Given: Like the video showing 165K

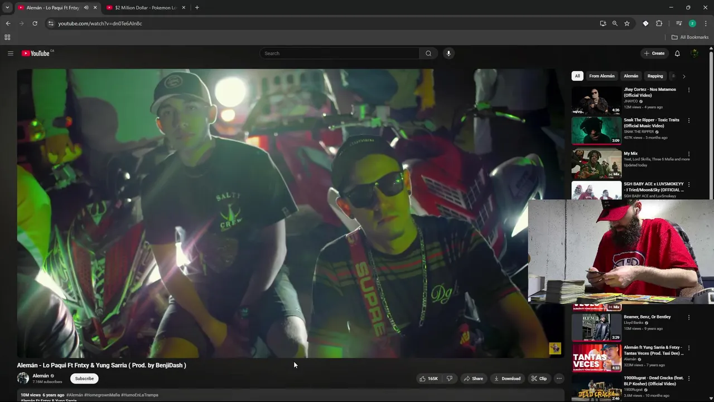Looking at the screenshot, I should [x=428, y=379].
